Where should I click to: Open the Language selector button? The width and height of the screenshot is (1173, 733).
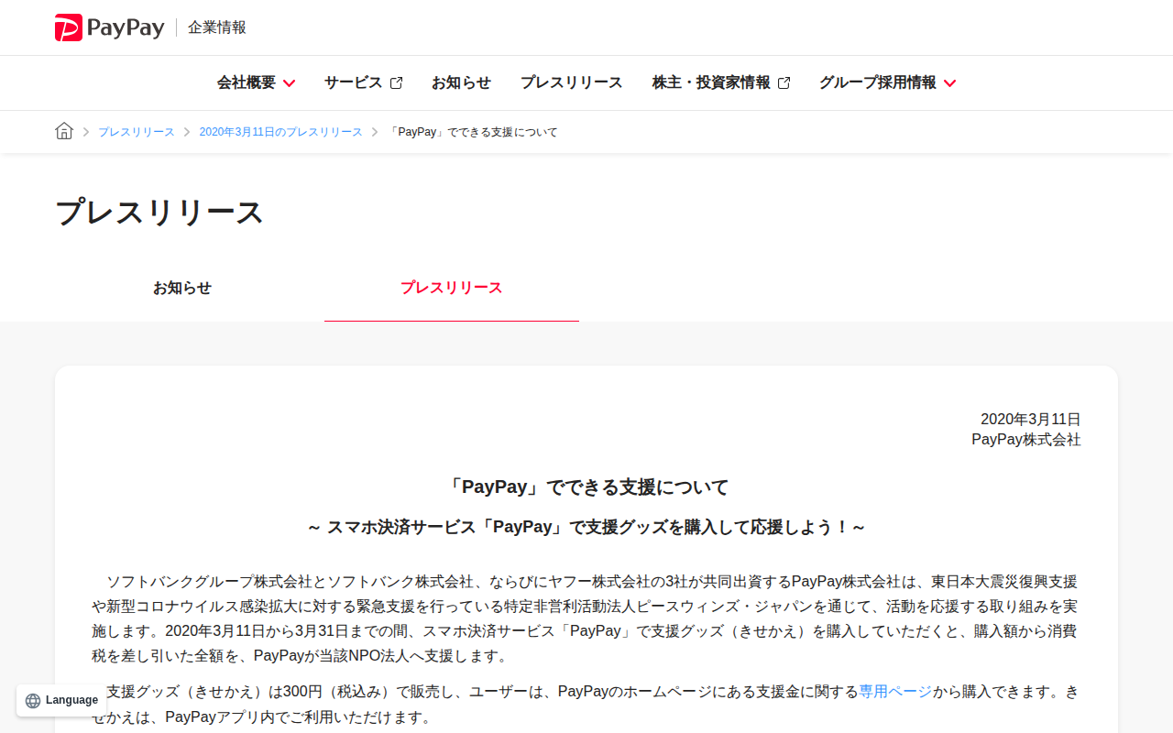(x=60, y=700)
